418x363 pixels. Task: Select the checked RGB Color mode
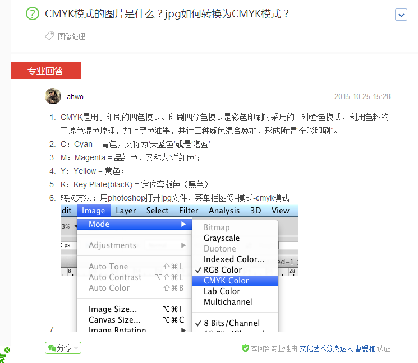[235, 270]
